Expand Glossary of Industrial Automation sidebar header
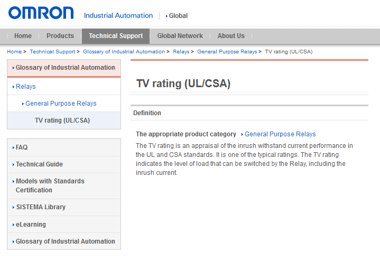Image resolution: width=380 pixels, height=261 pixels. click(x=65, y=68)
